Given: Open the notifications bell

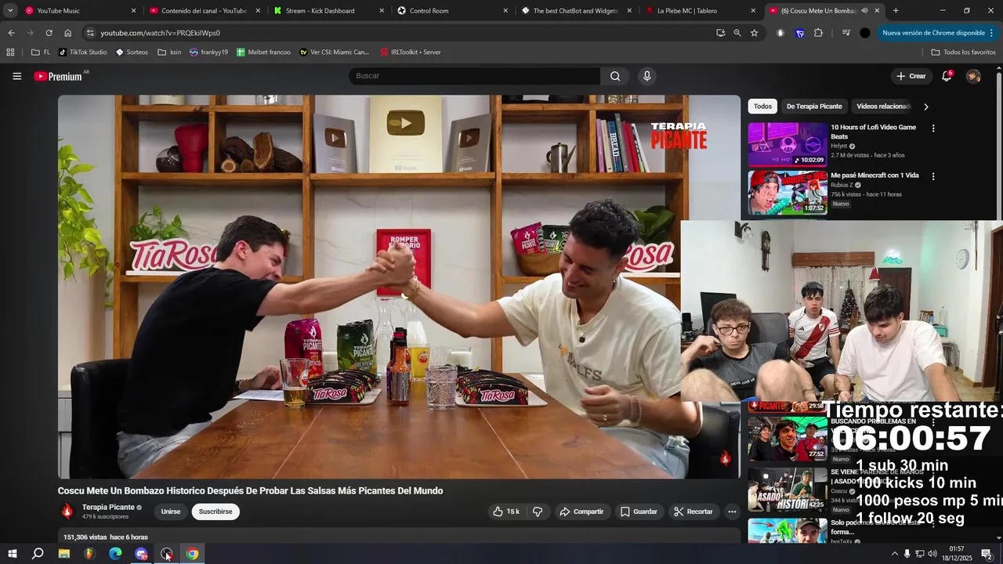Looking at the screenshot, I should (x=947, y=76).
